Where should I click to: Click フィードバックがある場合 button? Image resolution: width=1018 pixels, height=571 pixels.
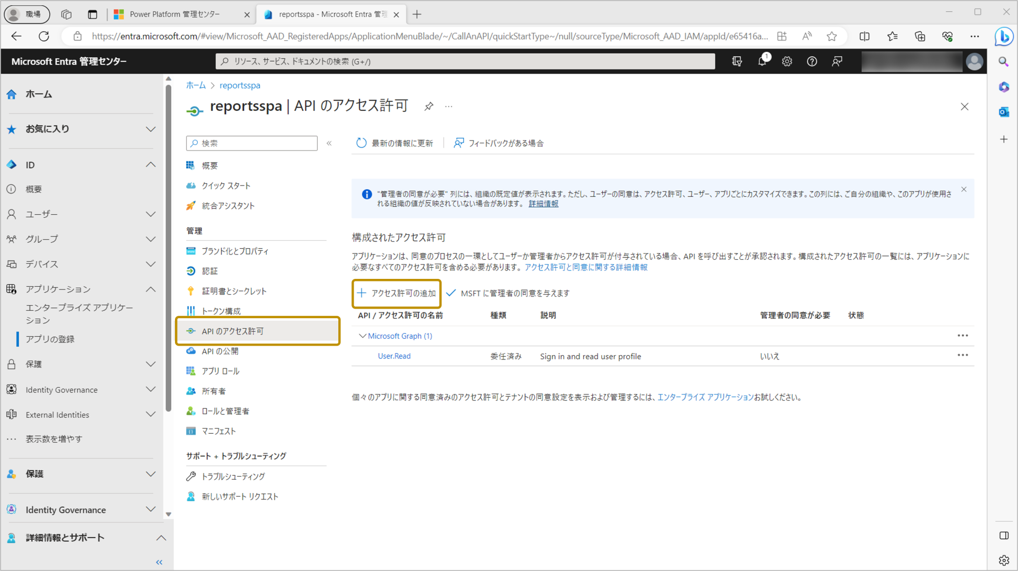tap(498, 143)
